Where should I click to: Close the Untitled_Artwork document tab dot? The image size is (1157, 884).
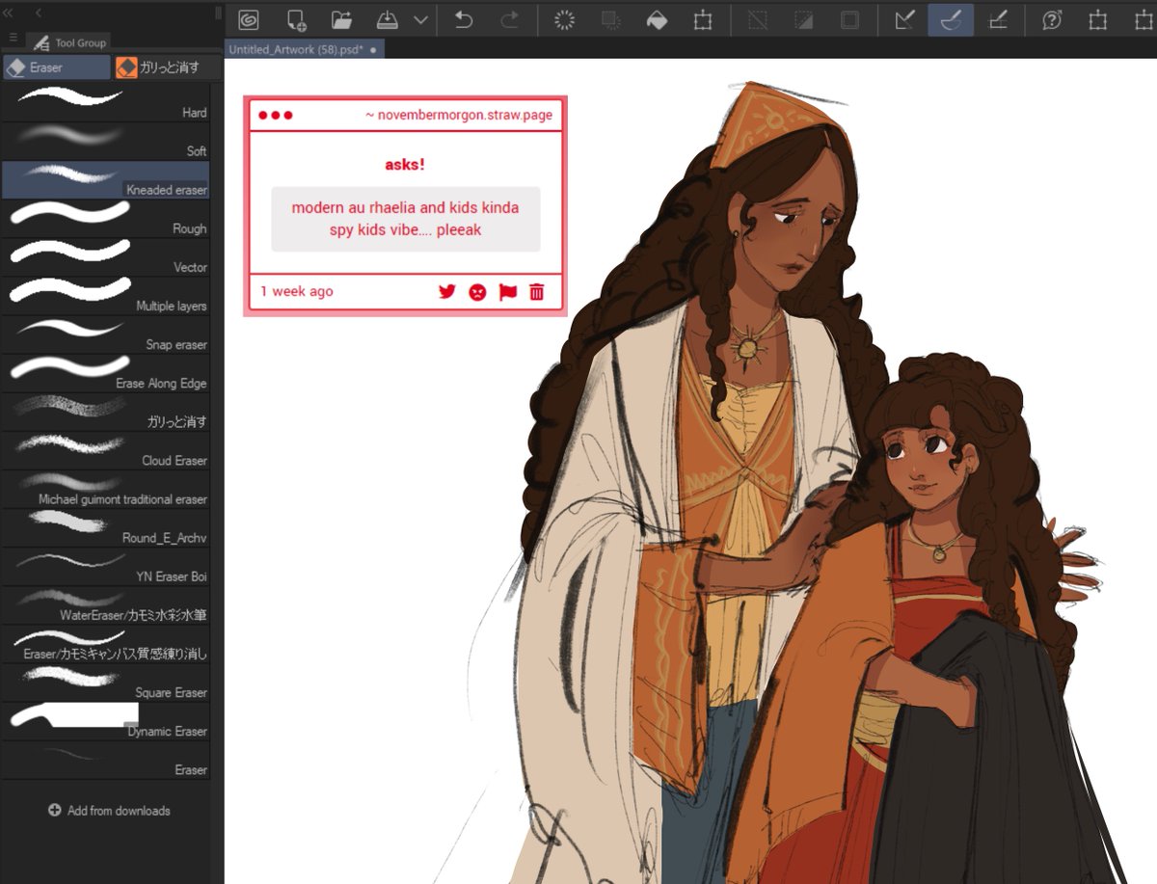(373, 49)
